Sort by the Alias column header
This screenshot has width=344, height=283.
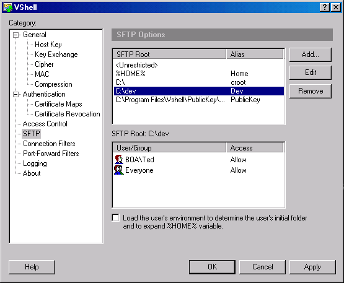255,54
